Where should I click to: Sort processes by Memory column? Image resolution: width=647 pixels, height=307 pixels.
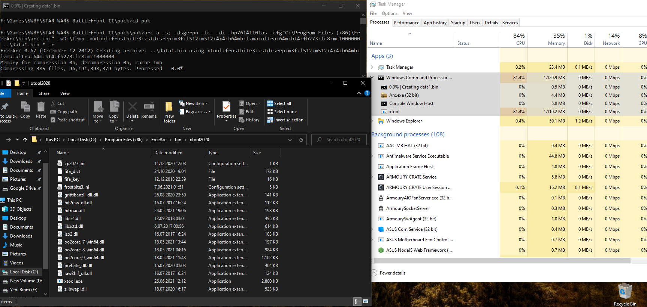(x=547, y=39)
